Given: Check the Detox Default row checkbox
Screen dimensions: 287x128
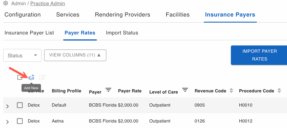Looking at the screenshot, I should (x=20, y=105).
